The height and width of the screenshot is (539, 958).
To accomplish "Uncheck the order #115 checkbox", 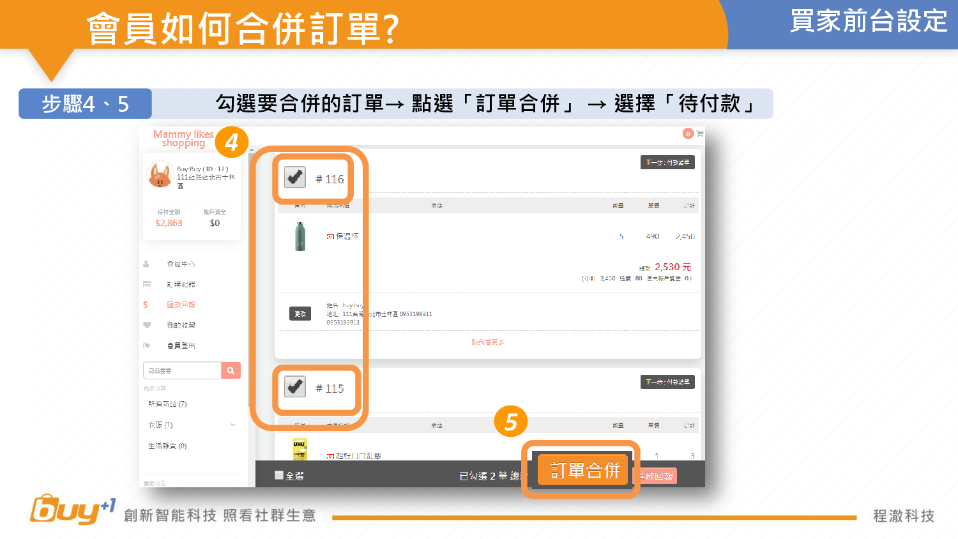I will pos(294,386).
